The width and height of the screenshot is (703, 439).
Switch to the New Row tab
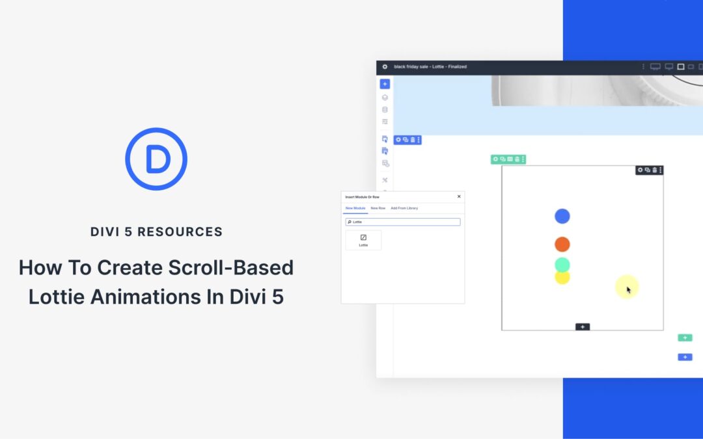pyautogui.click(x=378, y=208)
